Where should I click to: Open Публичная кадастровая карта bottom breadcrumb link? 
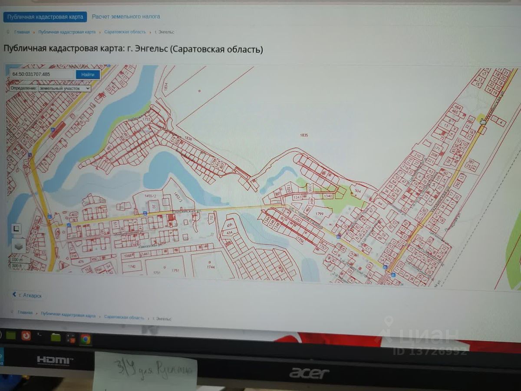point(68,315)
